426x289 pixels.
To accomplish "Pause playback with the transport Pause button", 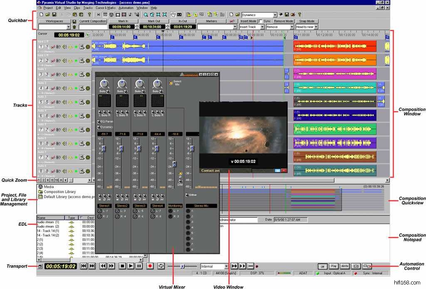I will click(x=139, y=266).
